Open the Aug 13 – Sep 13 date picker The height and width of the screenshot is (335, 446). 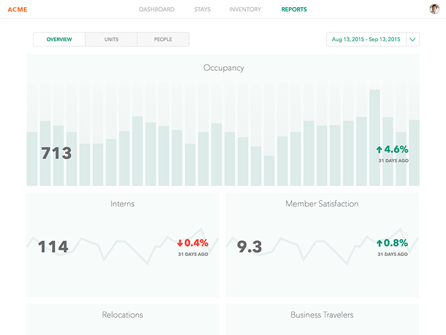[366, 40]
